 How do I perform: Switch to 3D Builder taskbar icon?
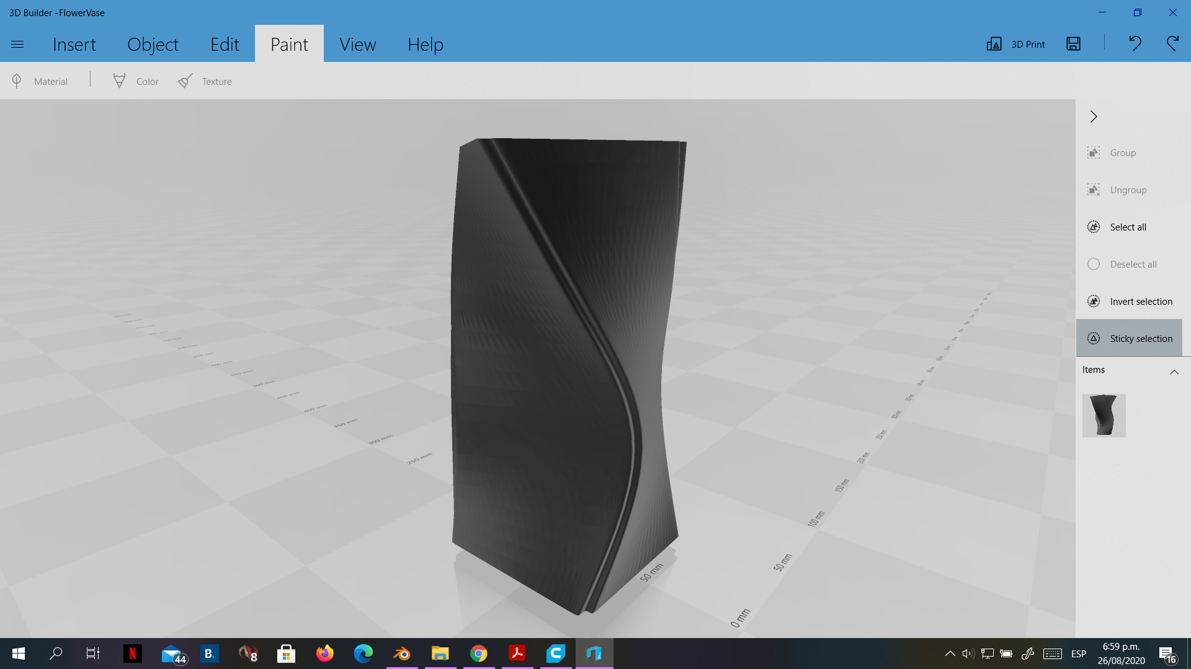tap(594, 654)
